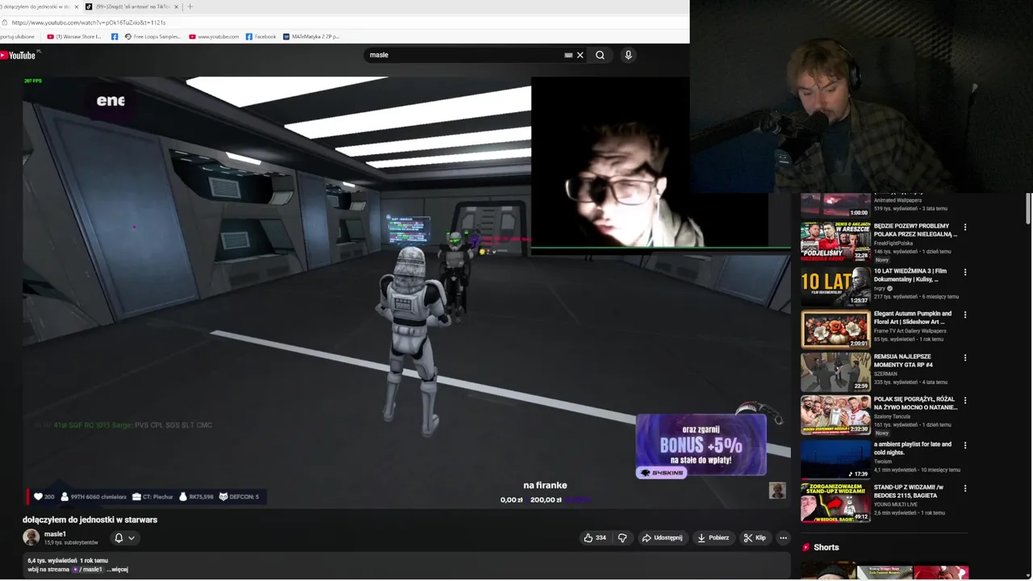Start voice search with the microphone
This screenshot has height=581, width=1033.
coord(628,55)
